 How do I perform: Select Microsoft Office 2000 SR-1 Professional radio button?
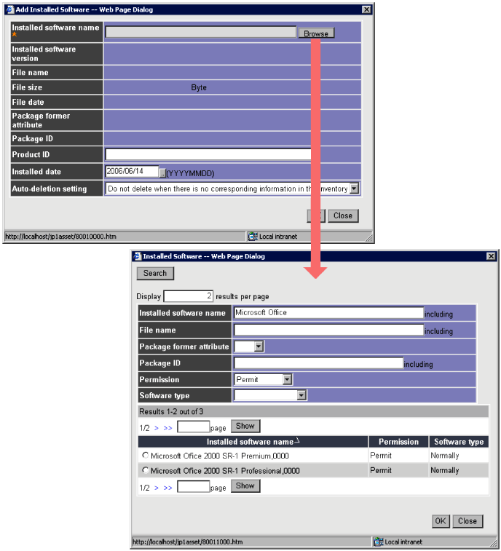[x=145, y=469]
